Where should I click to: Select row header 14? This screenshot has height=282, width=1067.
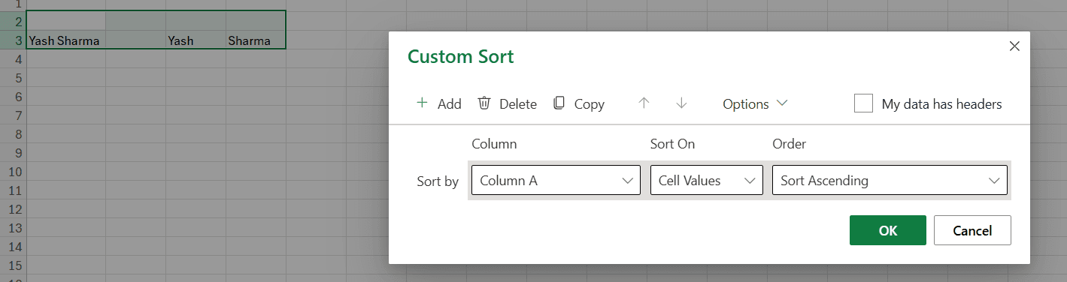click(13, 247)
